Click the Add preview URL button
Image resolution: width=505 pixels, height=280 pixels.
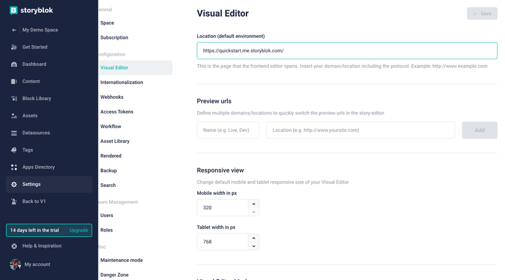point(479,130)
